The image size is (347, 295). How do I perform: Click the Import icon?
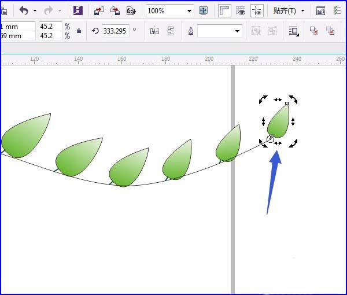pos(99,10)
